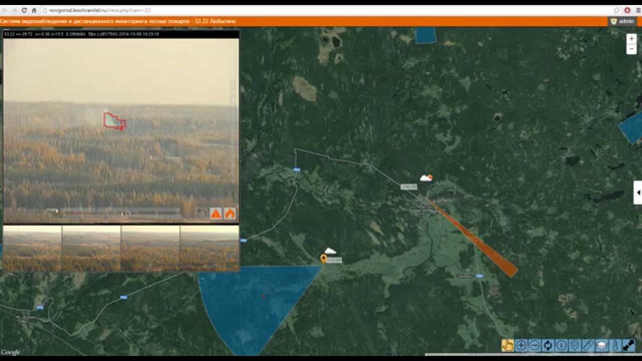Click the map zoom-out minus button

coord(631,49)
